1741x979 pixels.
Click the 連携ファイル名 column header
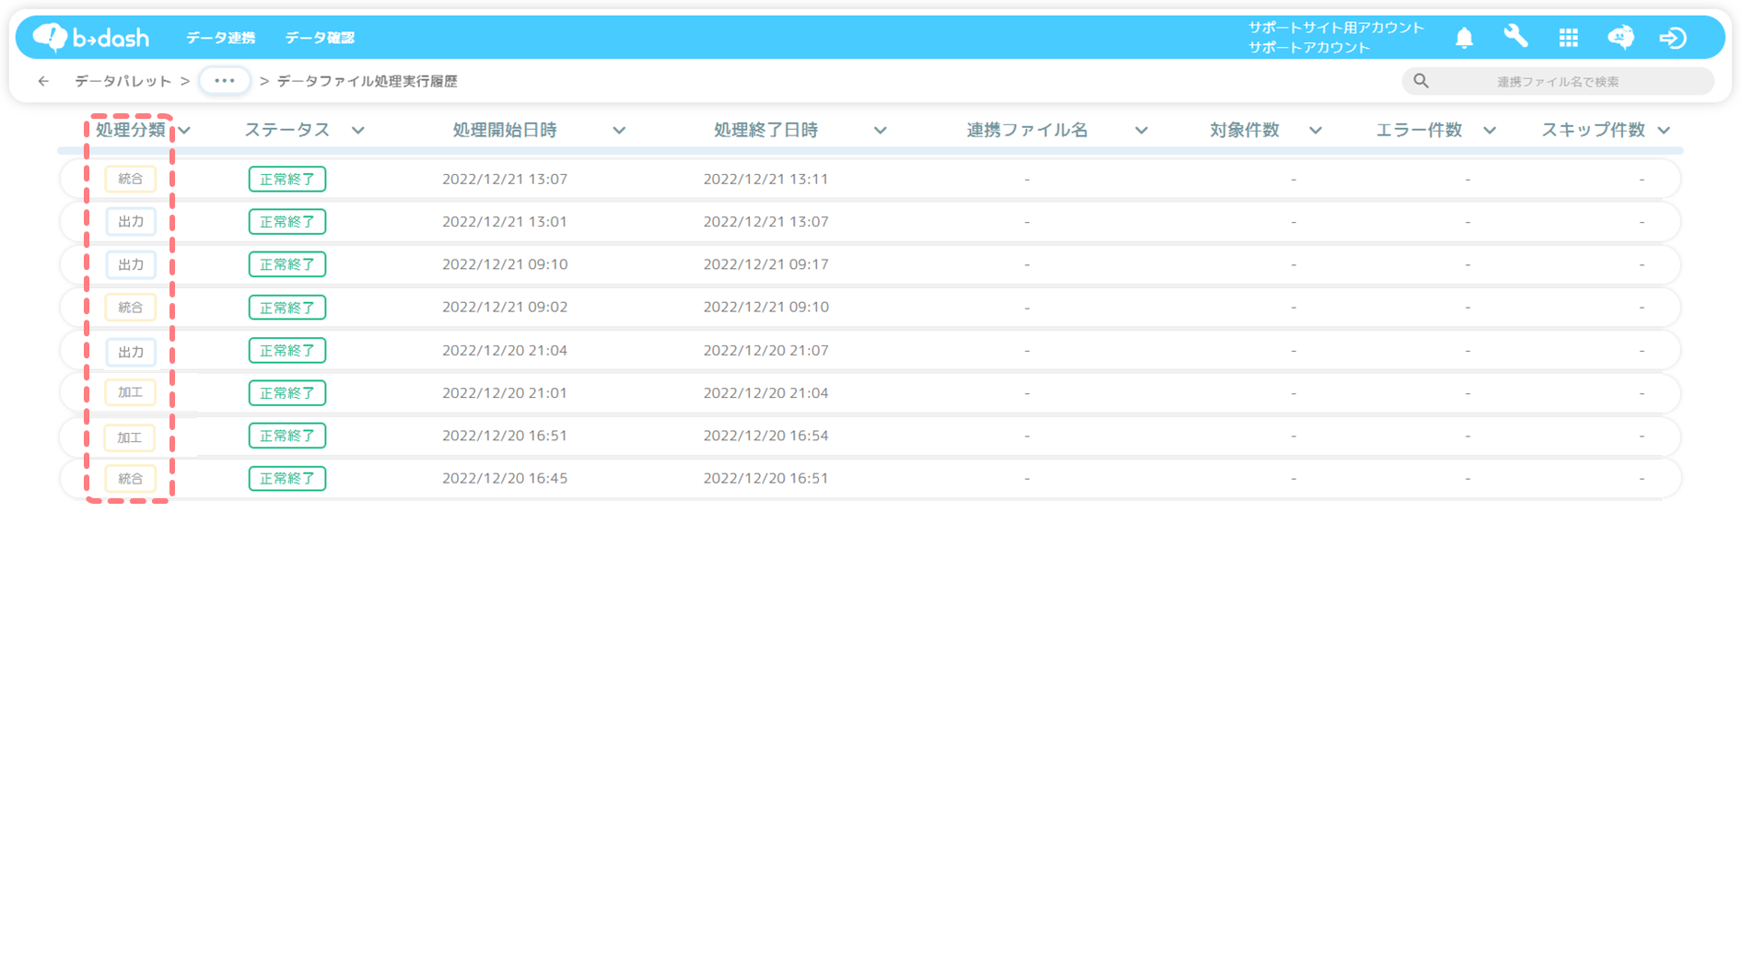1027,130
